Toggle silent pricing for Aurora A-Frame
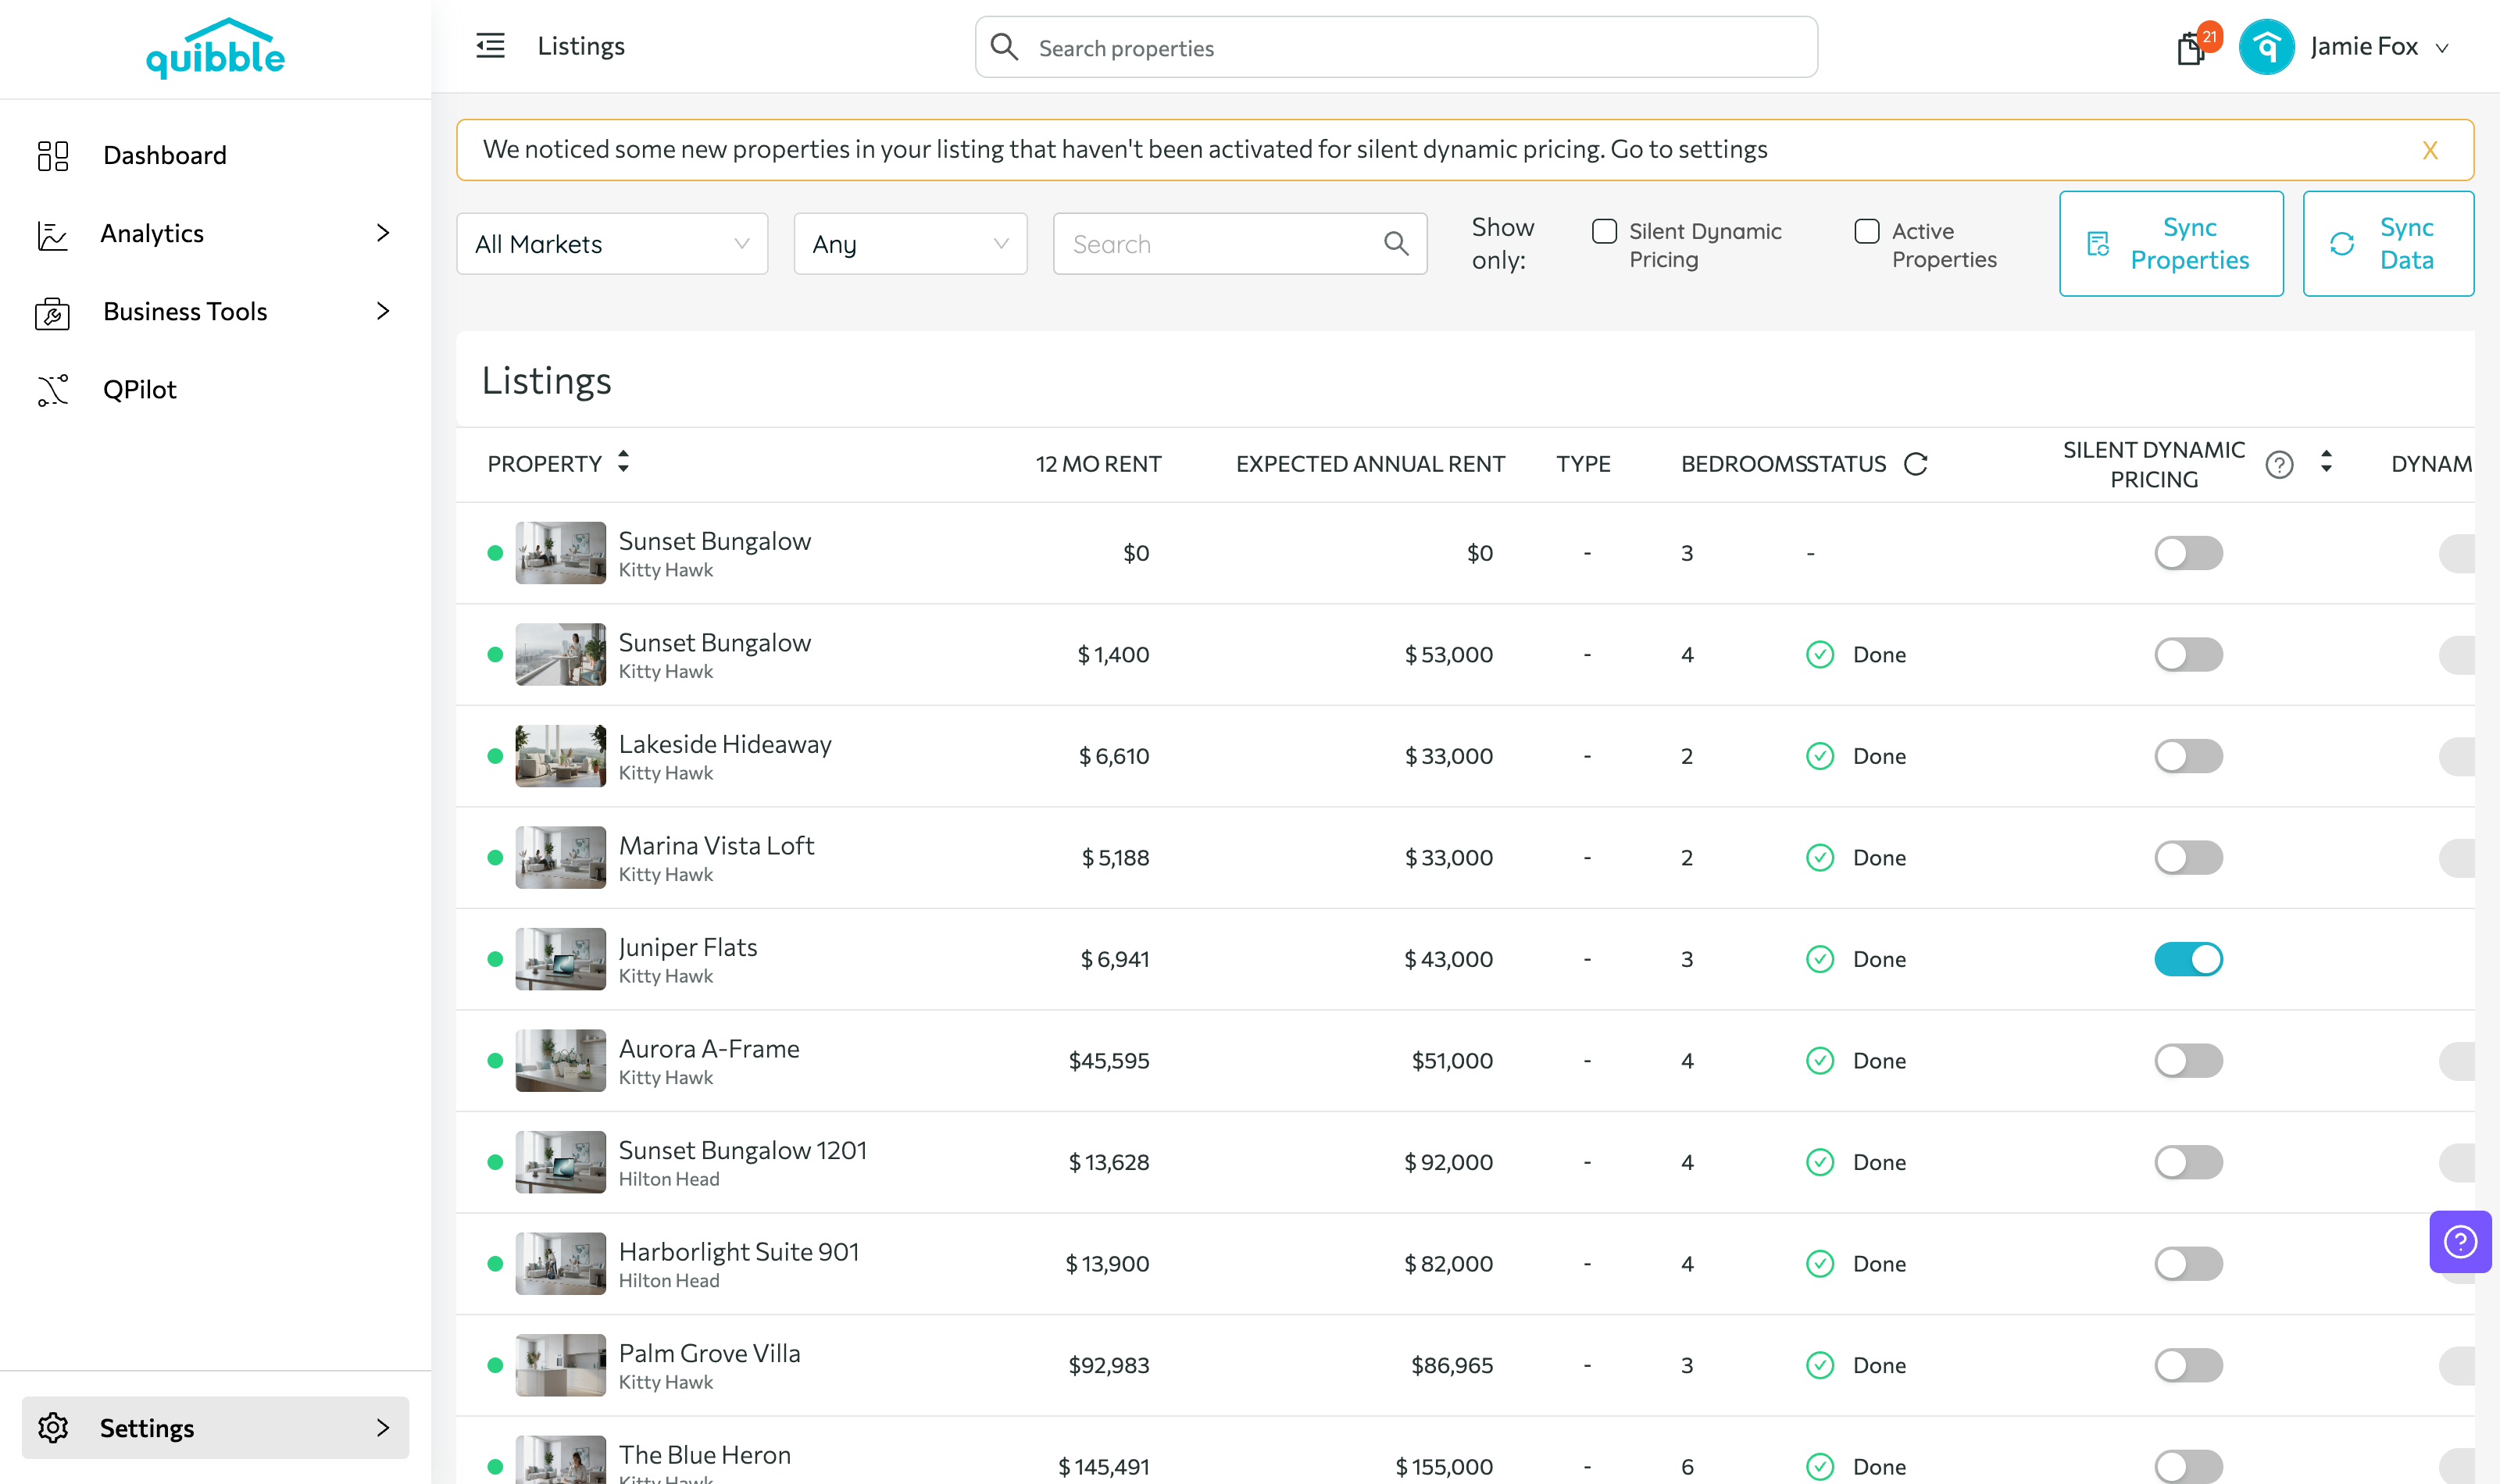This screenshot has height=1484, width=2500. pos(2188,1061)
